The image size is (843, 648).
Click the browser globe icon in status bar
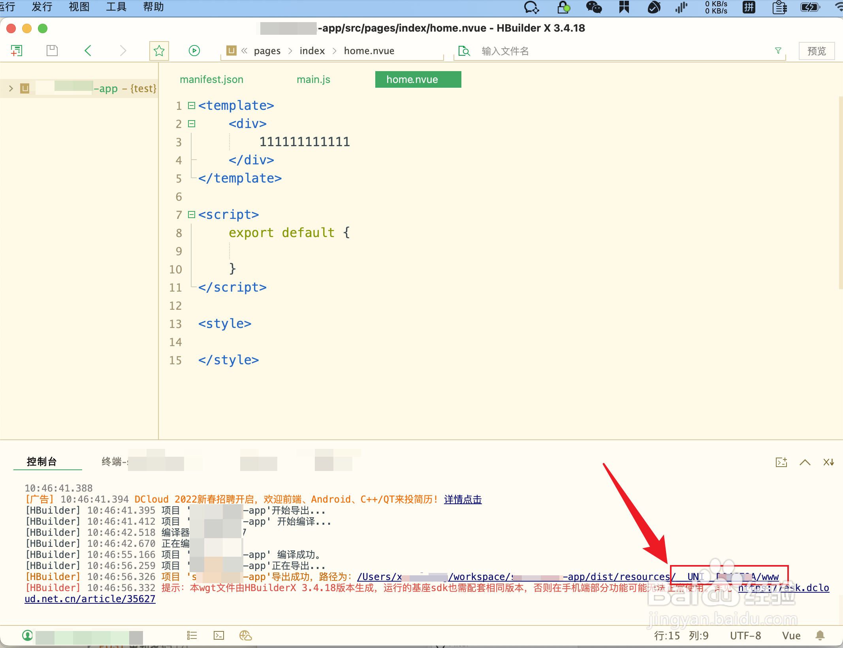[246, 635]
